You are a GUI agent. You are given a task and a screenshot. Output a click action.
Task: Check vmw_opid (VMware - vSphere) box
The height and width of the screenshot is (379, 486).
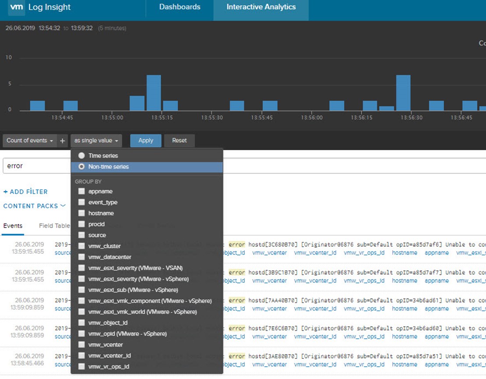pyautogui.click(x=81, y=333)
